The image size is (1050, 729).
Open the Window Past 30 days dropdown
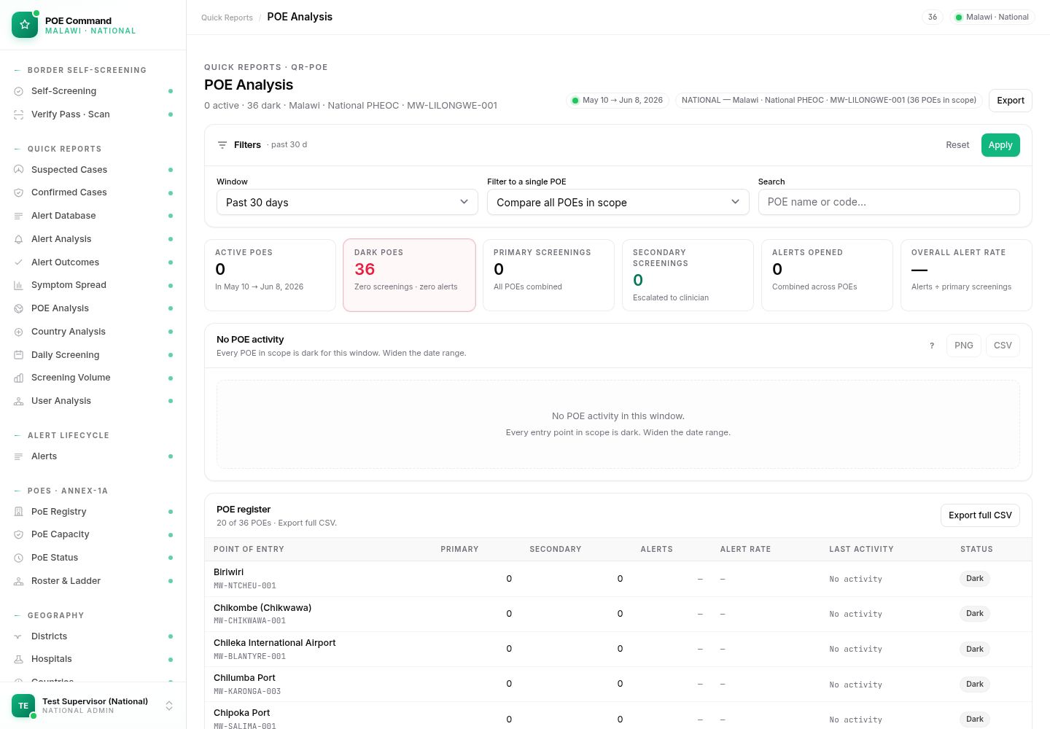pyautogui.click(x=347, y=202)
